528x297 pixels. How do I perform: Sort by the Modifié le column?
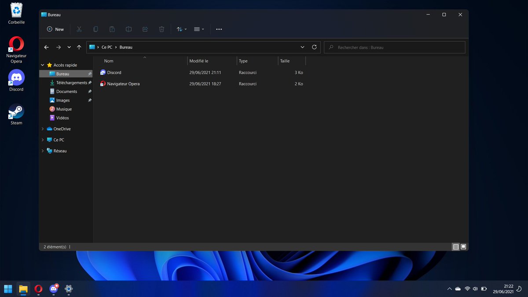[199, 61]
